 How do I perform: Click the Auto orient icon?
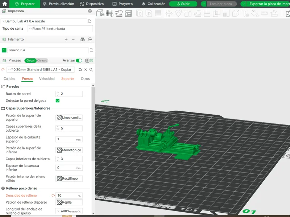[119, 13]
